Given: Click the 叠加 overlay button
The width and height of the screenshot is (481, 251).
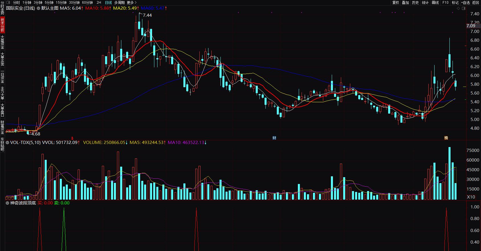Looking at the screenshot, I should [405, 3].
